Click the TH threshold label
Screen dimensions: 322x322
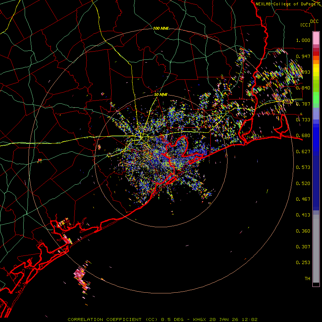[307, 279]
